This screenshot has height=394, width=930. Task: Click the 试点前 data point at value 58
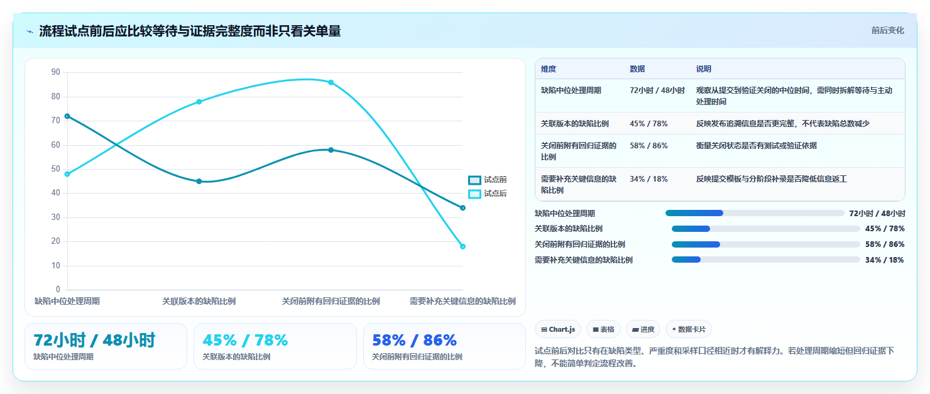click(x=331, y=150)
